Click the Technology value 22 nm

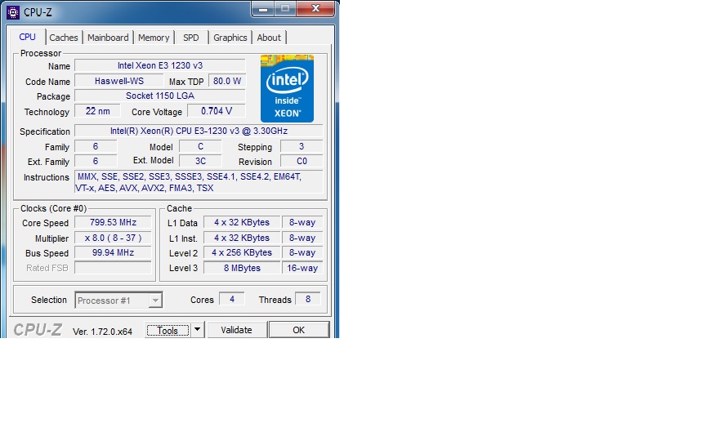[97, 111]
